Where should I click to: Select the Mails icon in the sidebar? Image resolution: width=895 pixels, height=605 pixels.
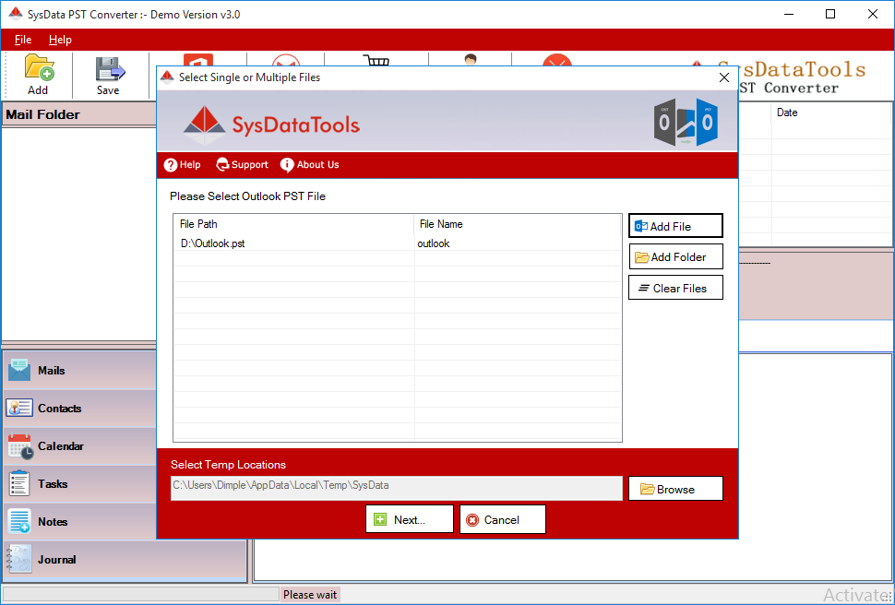[x=20, y=370]
